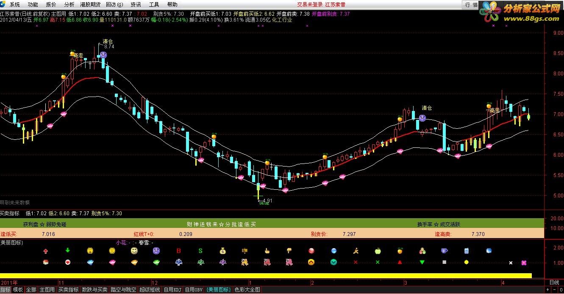564x294 pixels.
Task: Switch to the 全部 tab
Action: click(x=31, y=290)
